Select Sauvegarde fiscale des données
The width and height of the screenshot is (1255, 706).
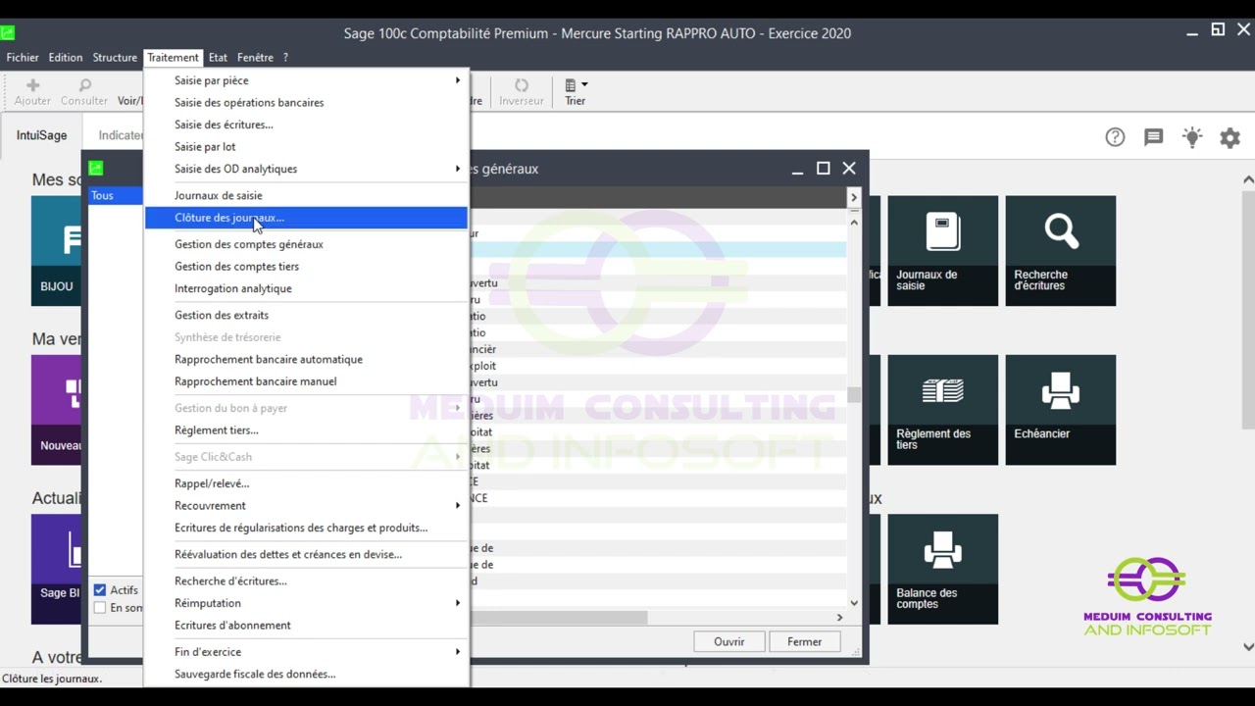point(306,675)
